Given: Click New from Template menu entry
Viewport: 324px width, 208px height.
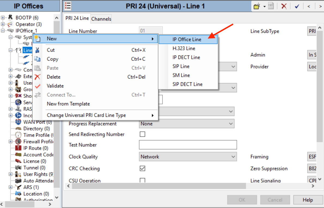Looking at the screenshot, I should pos(95,104).
